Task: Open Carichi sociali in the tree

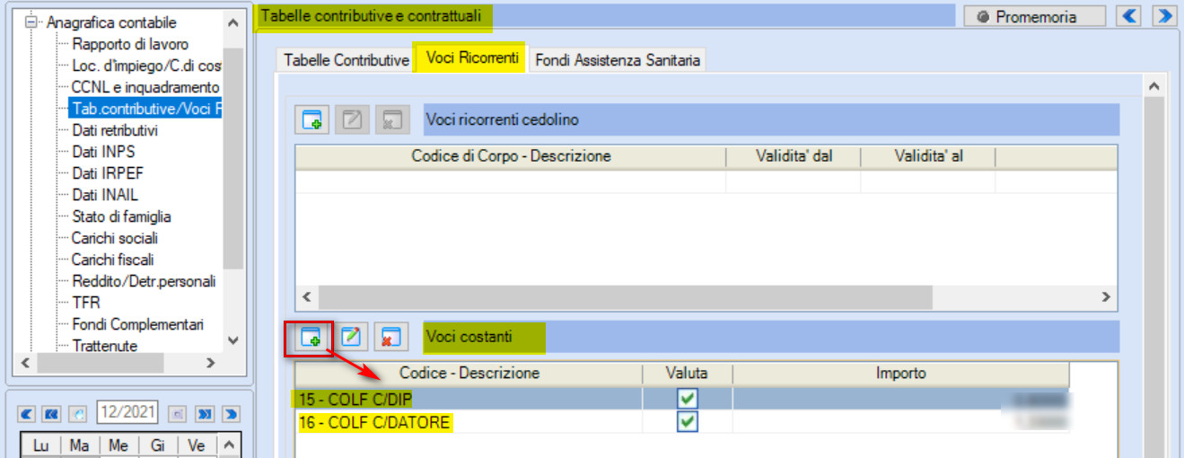Action: point(115,238)
